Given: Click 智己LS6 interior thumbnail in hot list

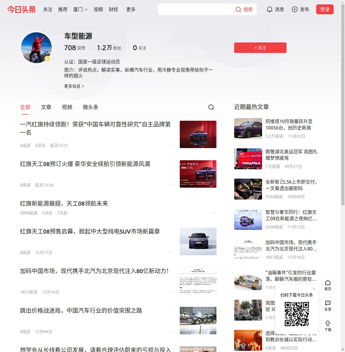Looking at the screenshot, I should tap(248, 189).
